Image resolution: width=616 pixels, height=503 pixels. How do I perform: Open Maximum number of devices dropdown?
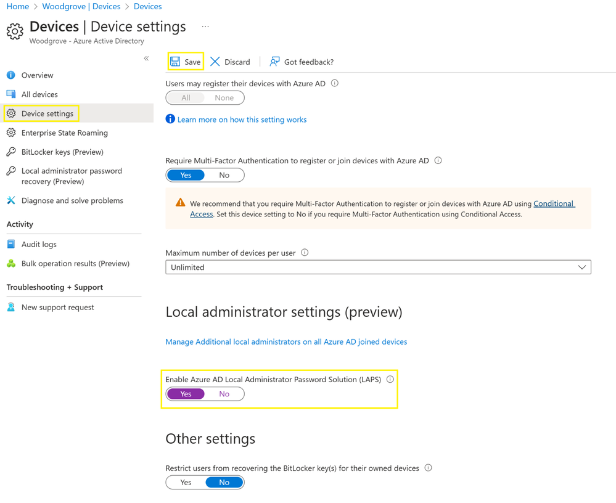pos(378,268)
